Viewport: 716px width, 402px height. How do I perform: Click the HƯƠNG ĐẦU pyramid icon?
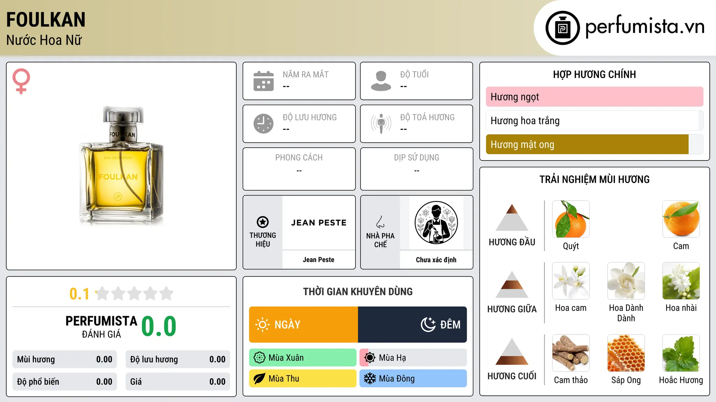tap(512, 217)
